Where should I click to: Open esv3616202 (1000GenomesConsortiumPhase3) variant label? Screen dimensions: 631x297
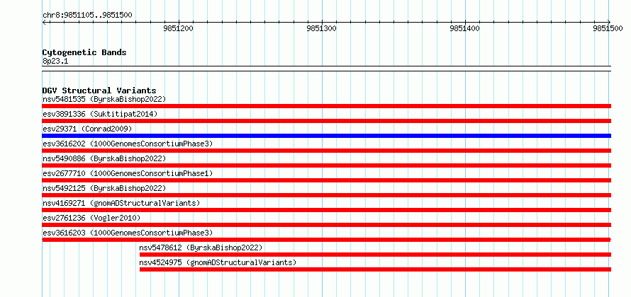(x=128, y=144)
